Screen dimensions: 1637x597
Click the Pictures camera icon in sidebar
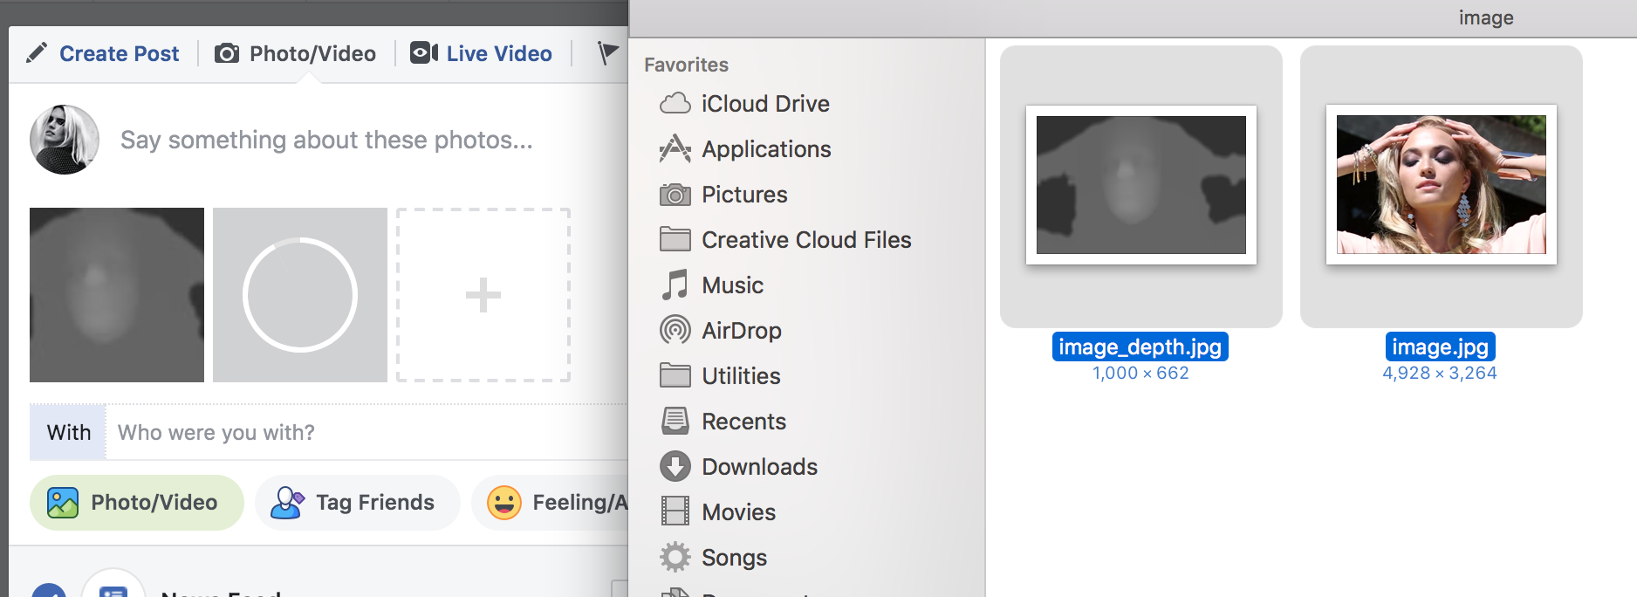tap(675, 195)
